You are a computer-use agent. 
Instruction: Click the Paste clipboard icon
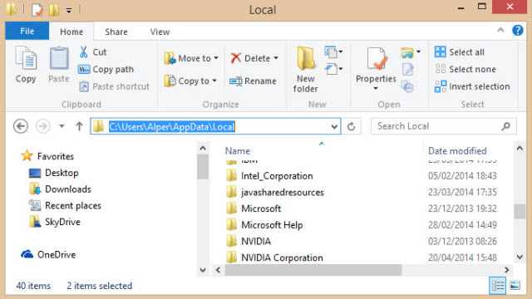[x=59, y=59]
